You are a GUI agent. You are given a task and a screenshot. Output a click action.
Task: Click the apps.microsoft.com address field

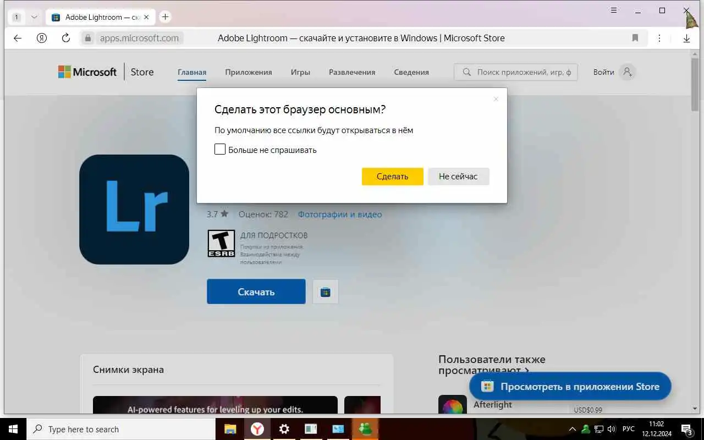139,38
